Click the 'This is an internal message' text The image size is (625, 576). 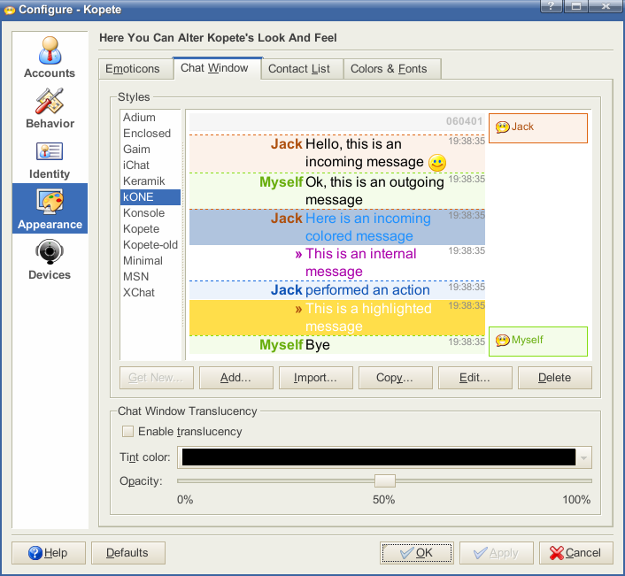coord(360,263)
